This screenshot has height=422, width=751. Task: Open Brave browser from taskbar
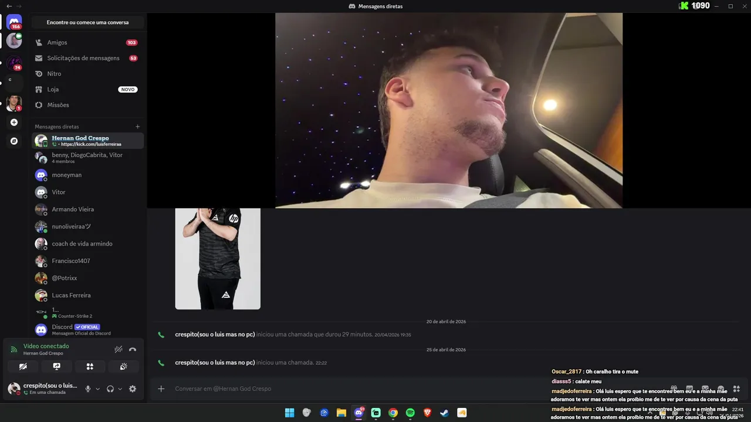click(428, 413)
